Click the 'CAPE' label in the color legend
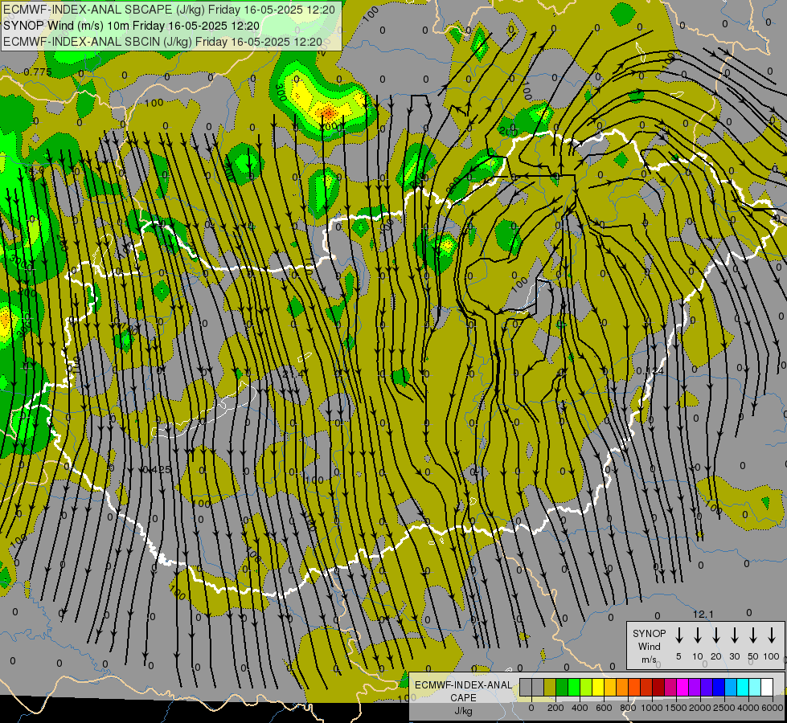Viewport: 787px width, 723px height. pos(463,698)
